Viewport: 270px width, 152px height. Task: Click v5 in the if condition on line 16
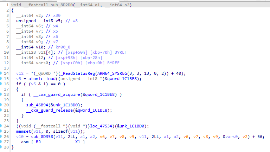(x=33, y=84)
